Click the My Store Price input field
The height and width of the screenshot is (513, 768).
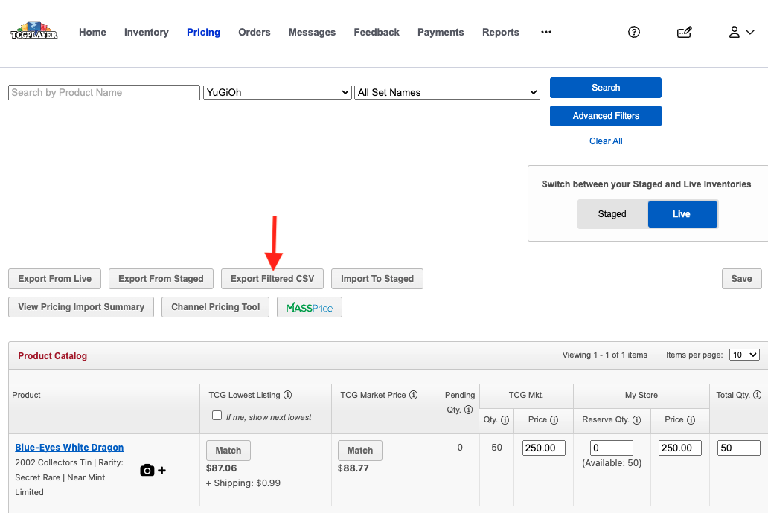(680, 448)
